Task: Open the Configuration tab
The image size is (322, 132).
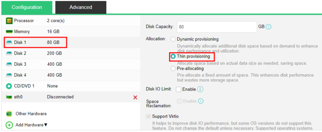Action: point(27,7)
